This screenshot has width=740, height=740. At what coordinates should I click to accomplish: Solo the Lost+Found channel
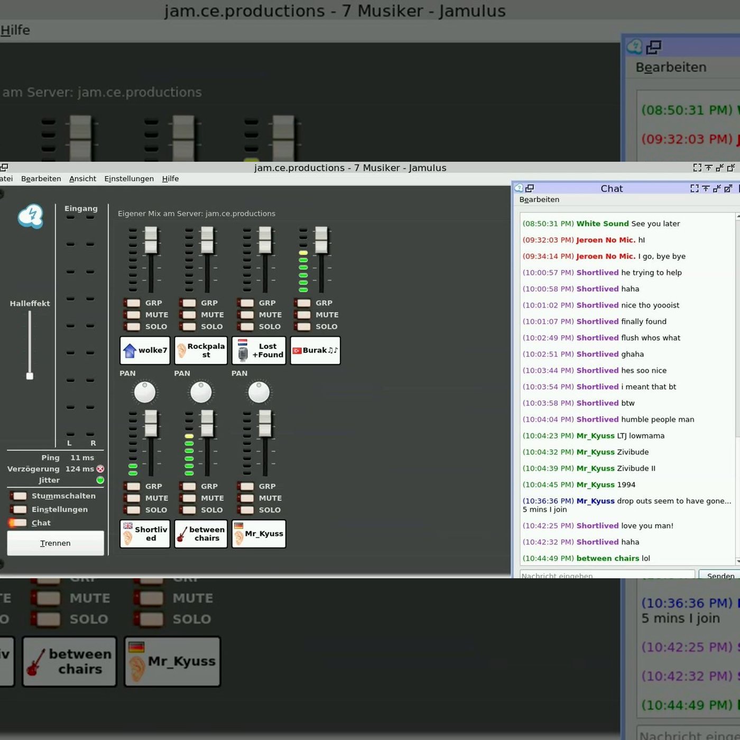245,327
